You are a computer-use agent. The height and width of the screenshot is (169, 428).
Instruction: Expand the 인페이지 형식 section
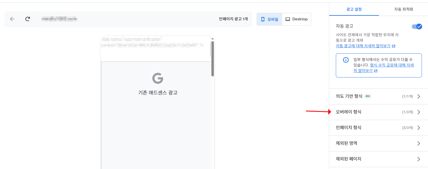click(x=379, y=128)
